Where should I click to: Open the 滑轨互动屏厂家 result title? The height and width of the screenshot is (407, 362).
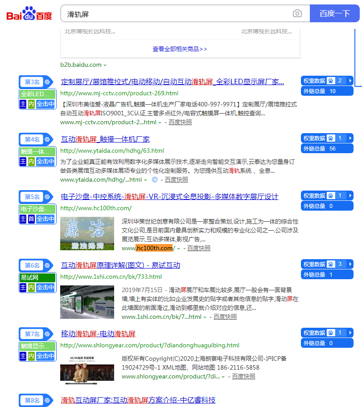[138, 400]
